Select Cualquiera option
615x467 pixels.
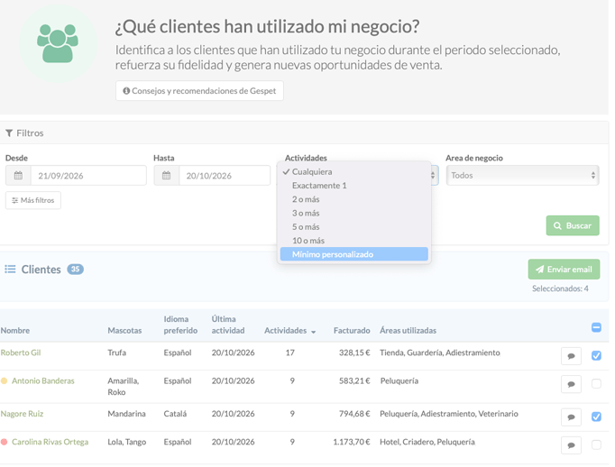[x=353, y=171]
